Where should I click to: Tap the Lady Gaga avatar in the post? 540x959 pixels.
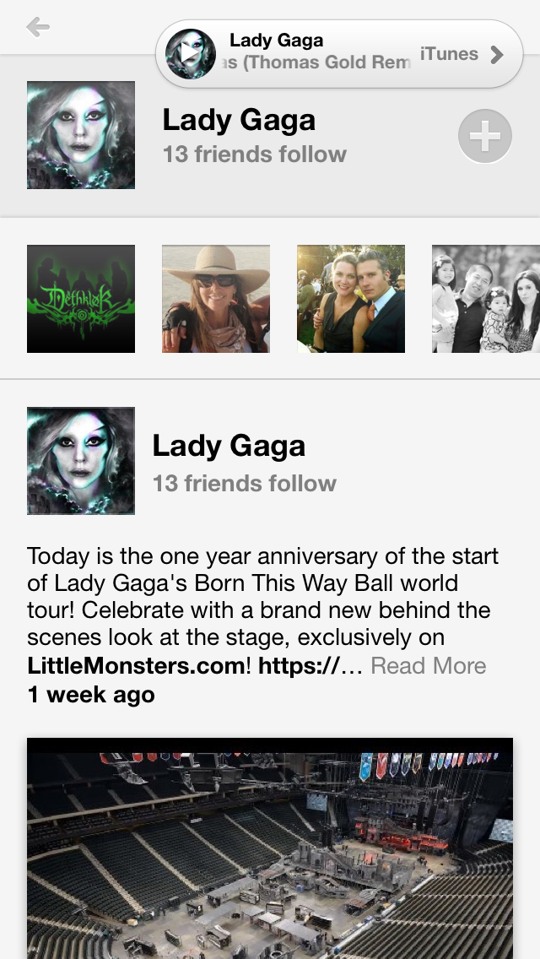point(81,461)
